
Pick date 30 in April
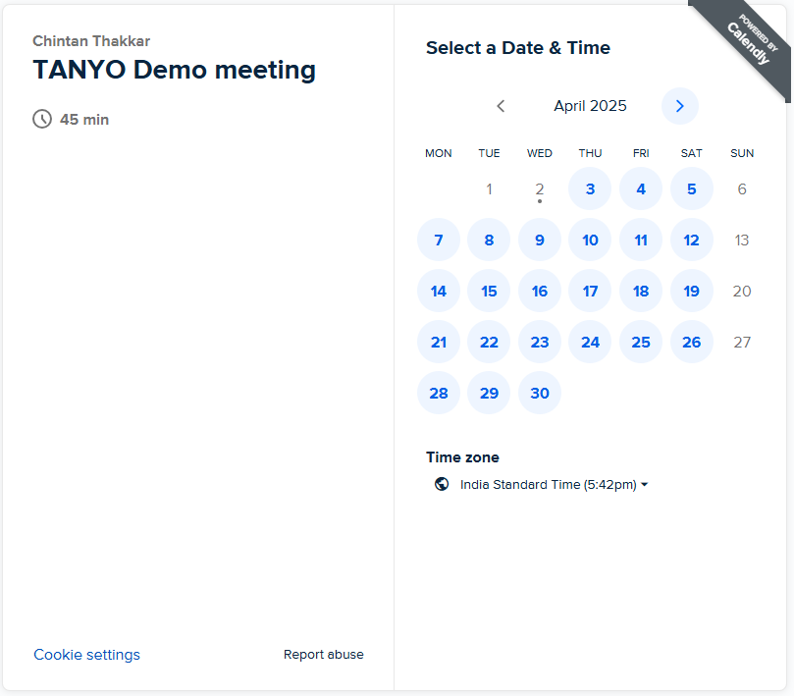point(539,393)
